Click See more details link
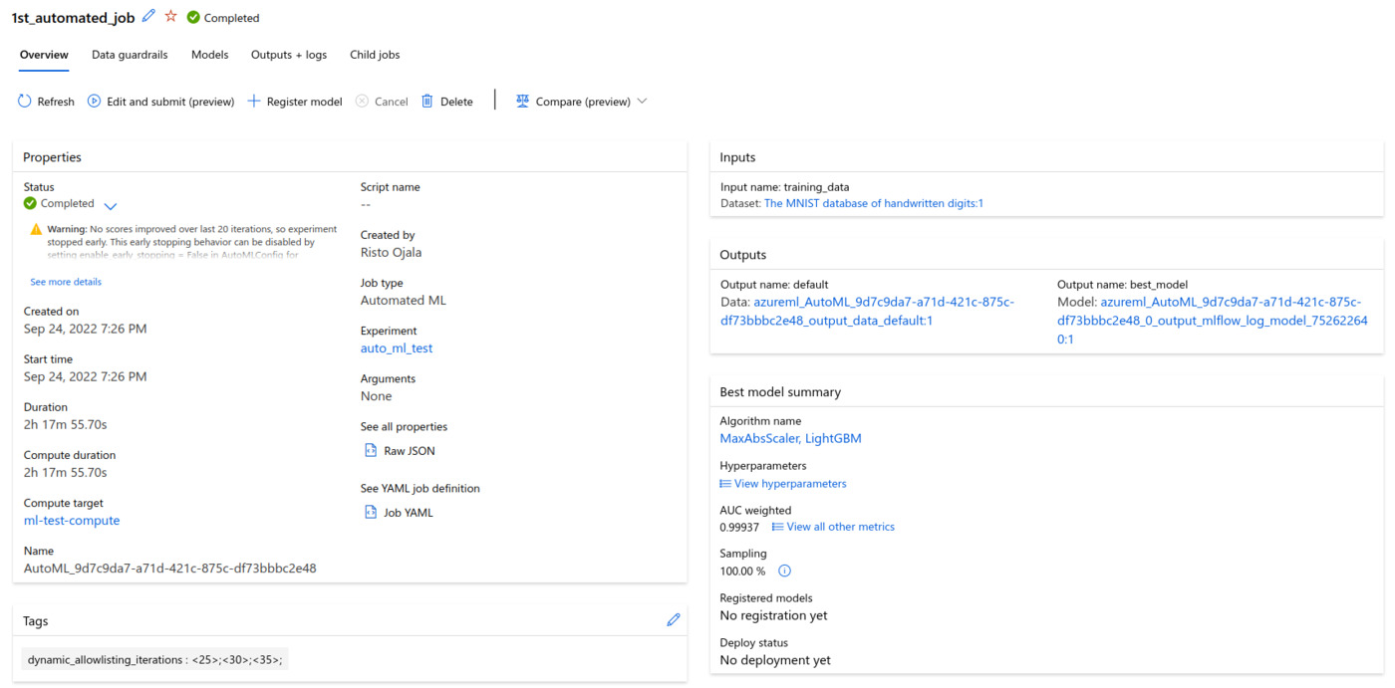This screenshot has width=1395, height=688. pyautogui.click(x=66, y=282)
